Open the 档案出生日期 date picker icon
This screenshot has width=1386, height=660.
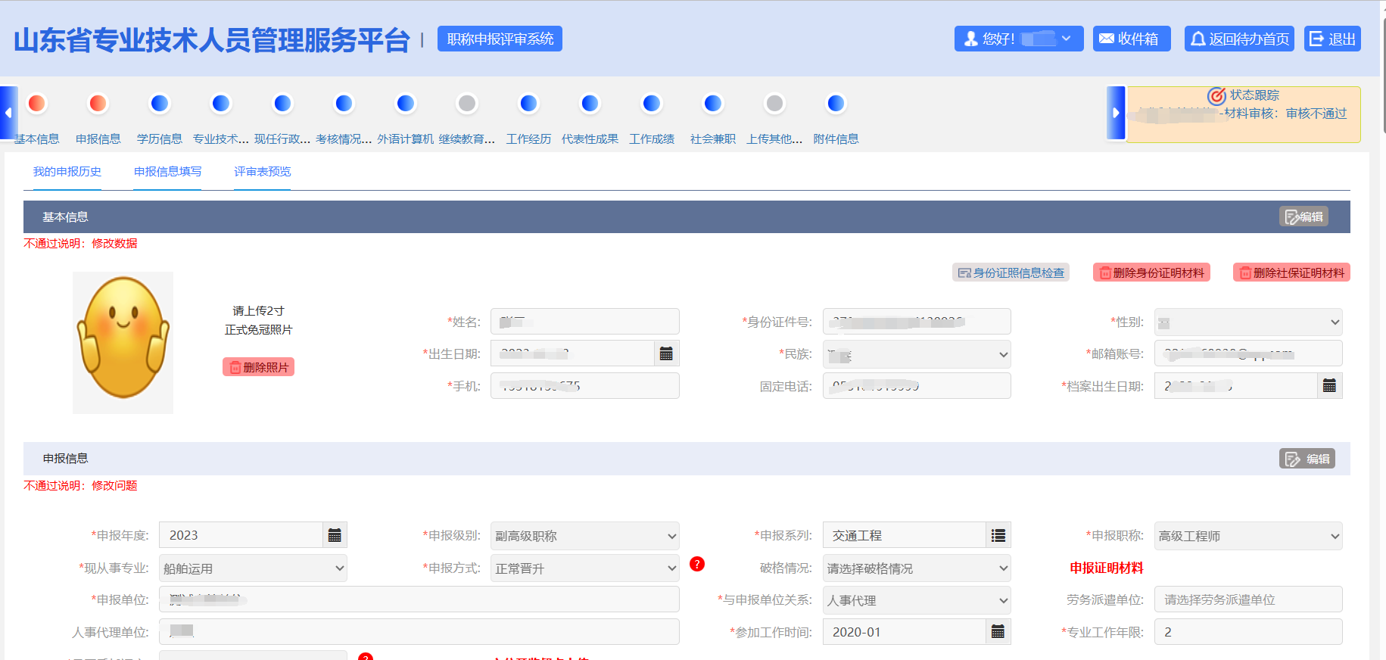coord(1329,386)
